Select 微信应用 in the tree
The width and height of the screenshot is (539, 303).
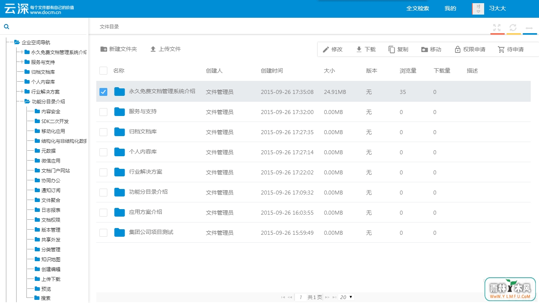(x=51, y=161)
